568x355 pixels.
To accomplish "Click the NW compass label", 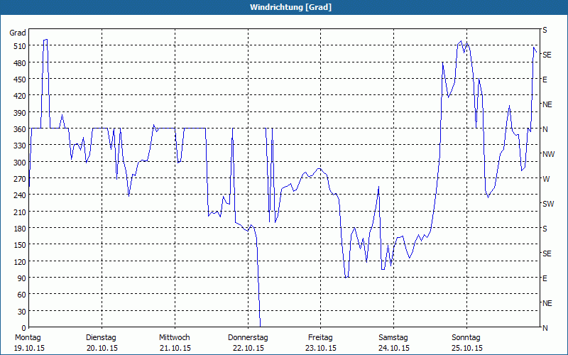I will (548, 154).
